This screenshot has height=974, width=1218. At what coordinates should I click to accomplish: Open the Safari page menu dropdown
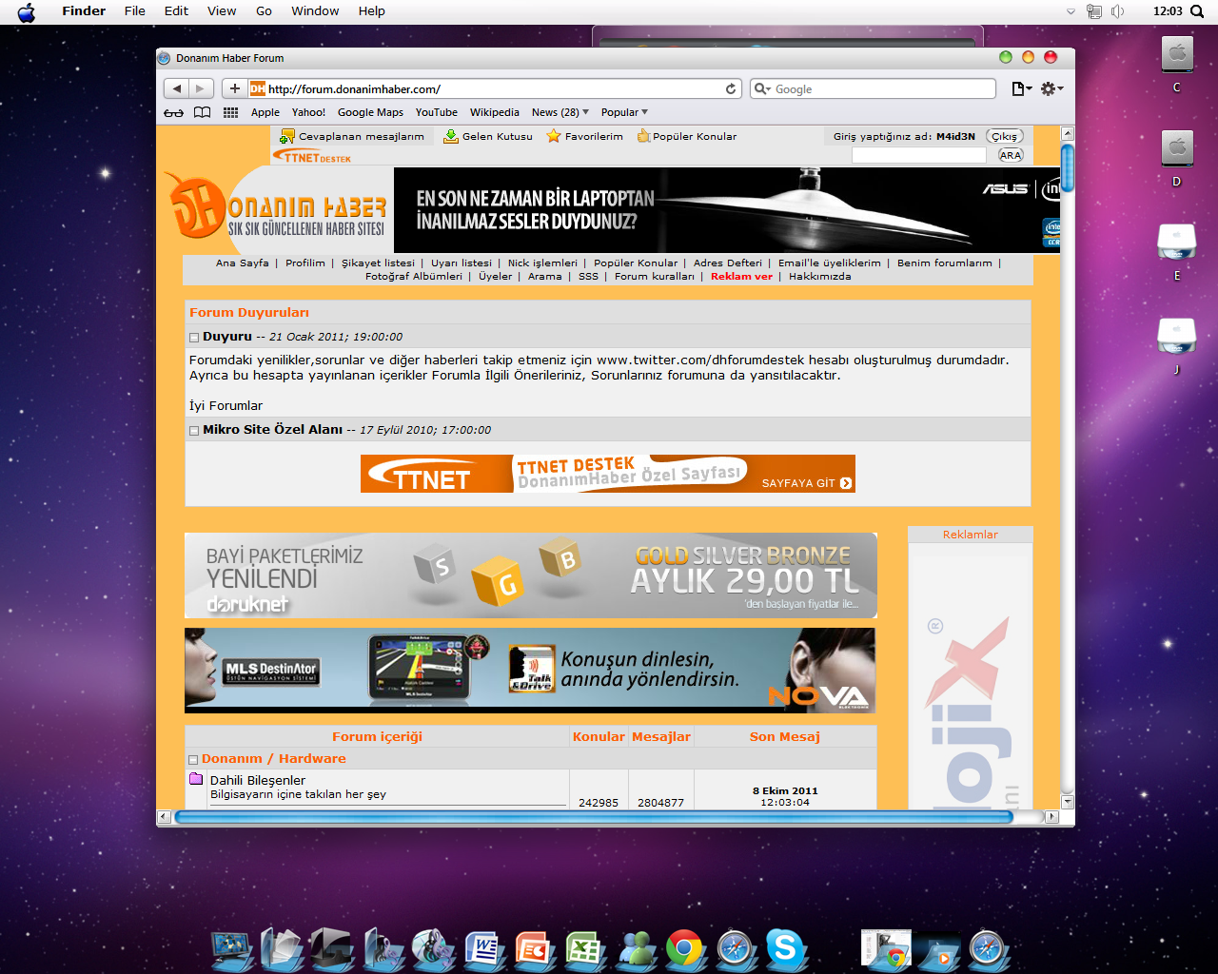[1022, 88]
